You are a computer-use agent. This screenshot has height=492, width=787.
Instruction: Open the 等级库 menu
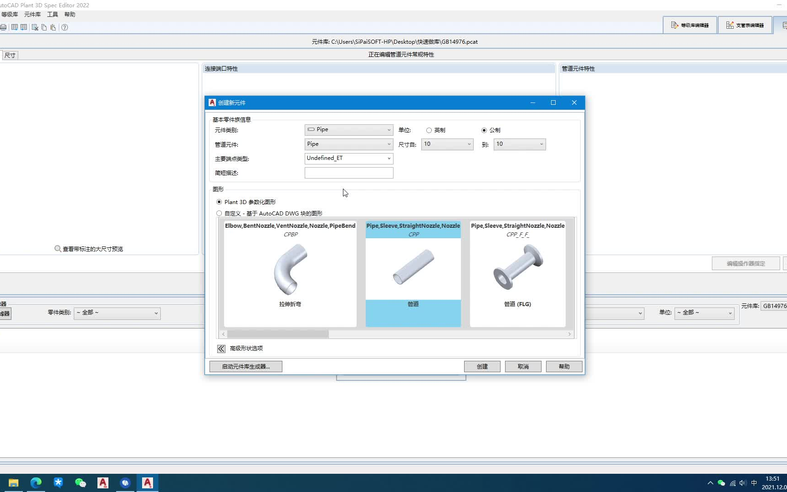pyautogui.click(x=10, y=15)
